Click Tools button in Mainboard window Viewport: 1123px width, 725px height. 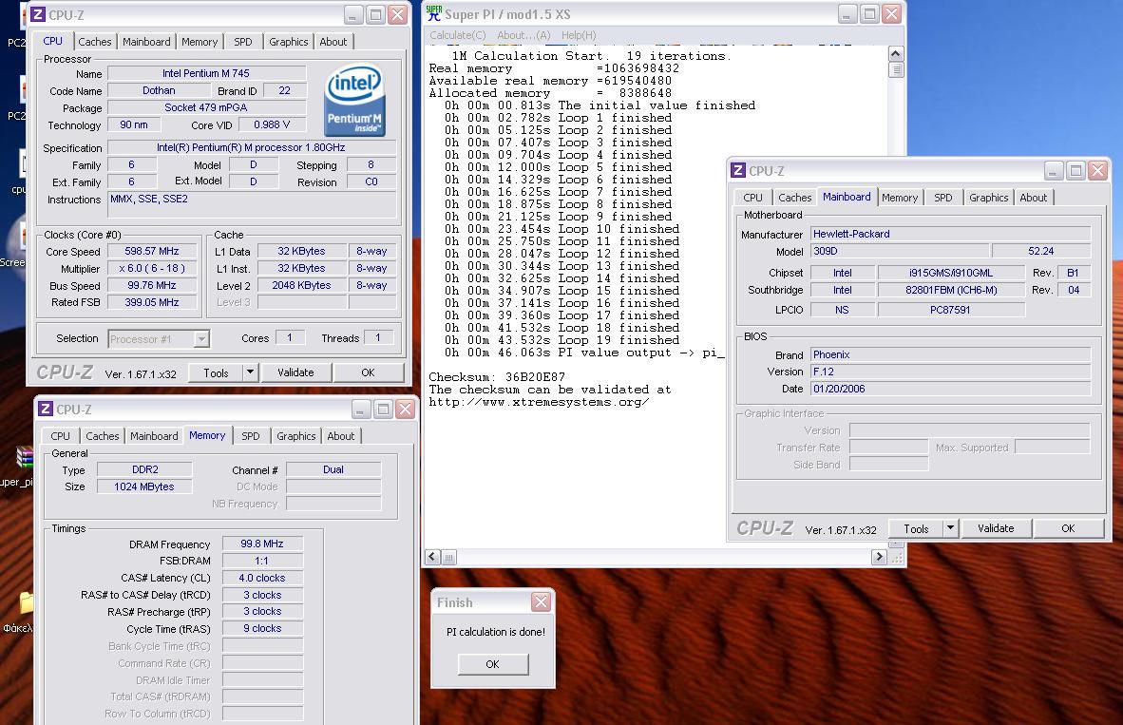916,528
